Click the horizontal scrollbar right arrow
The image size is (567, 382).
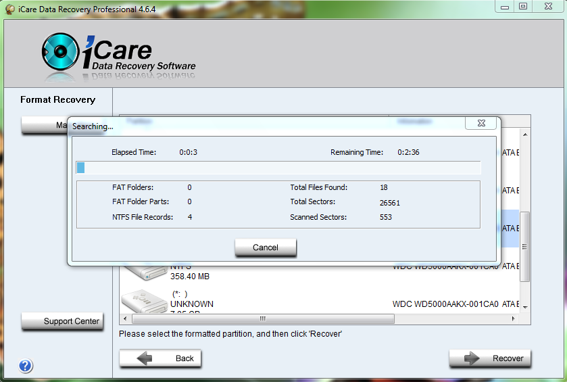pos(513,318)
